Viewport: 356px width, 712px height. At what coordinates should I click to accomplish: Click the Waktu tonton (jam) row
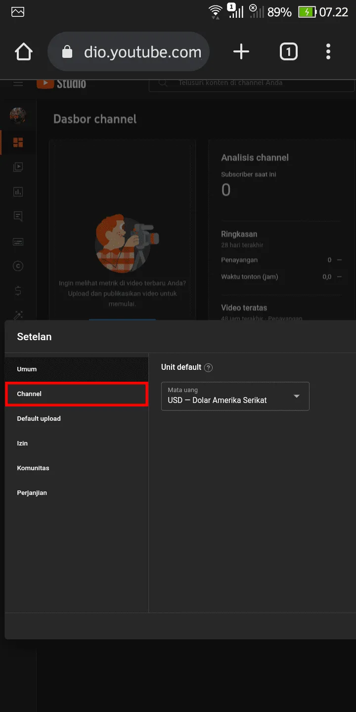coord(281,277)
